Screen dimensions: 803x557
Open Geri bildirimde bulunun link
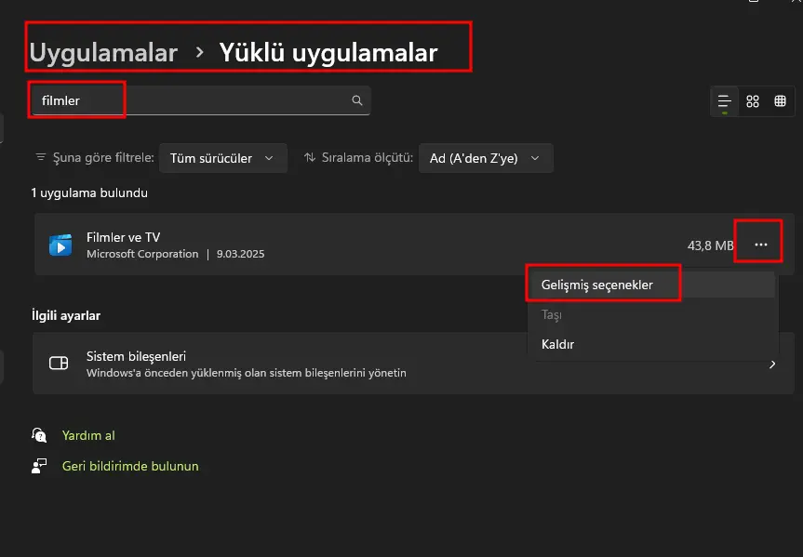[130, 466]
